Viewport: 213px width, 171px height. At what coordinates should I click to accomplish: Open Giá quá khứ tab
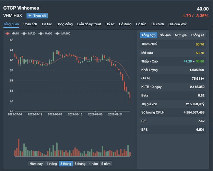[177, 24]
